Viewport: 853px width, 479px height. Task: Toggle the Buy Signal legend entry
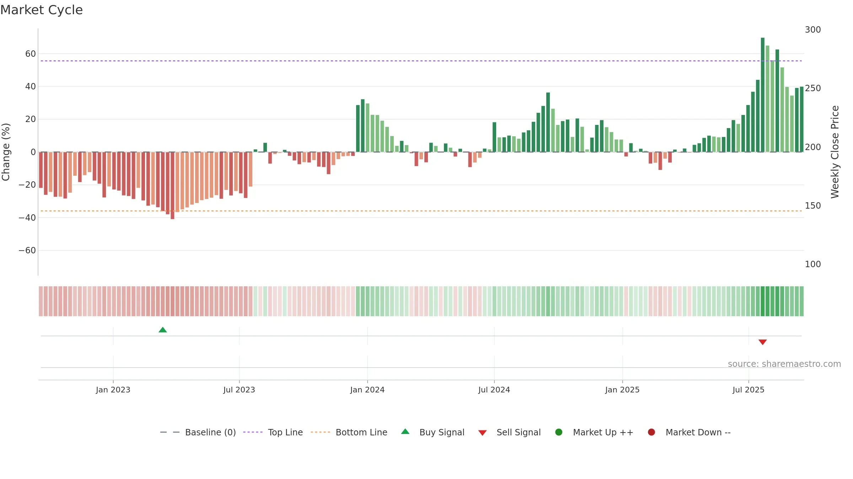coord(433,432)
